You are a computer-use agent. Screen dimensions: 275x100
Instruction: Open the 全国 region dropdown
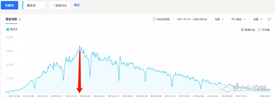pyautogui.click(x=258, y=19)
